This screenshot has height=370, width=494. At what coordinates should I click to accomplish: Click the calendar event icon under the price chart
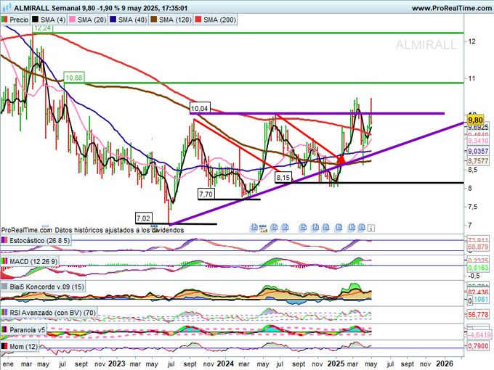pos(263,228)
